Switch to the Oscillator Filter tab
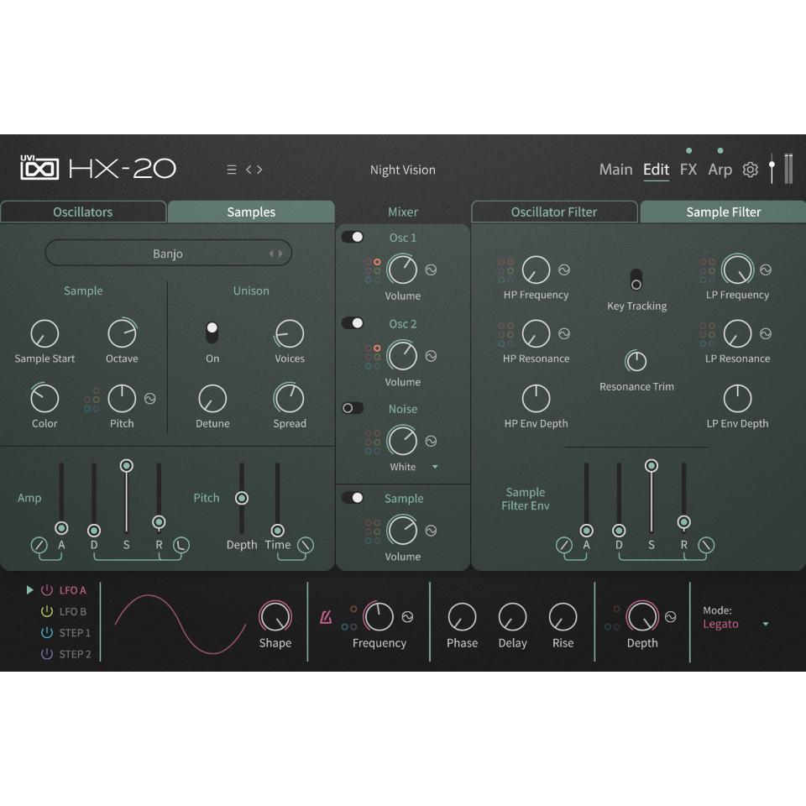This screenshot has height=806, width=806. coord(554,212)
